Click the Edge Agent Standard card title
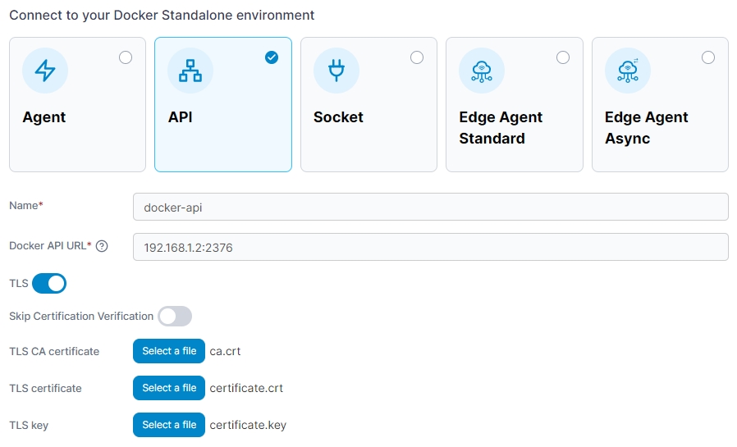This screenshot has height=447, width=737. pyautogui.click(x=501, y=128)
